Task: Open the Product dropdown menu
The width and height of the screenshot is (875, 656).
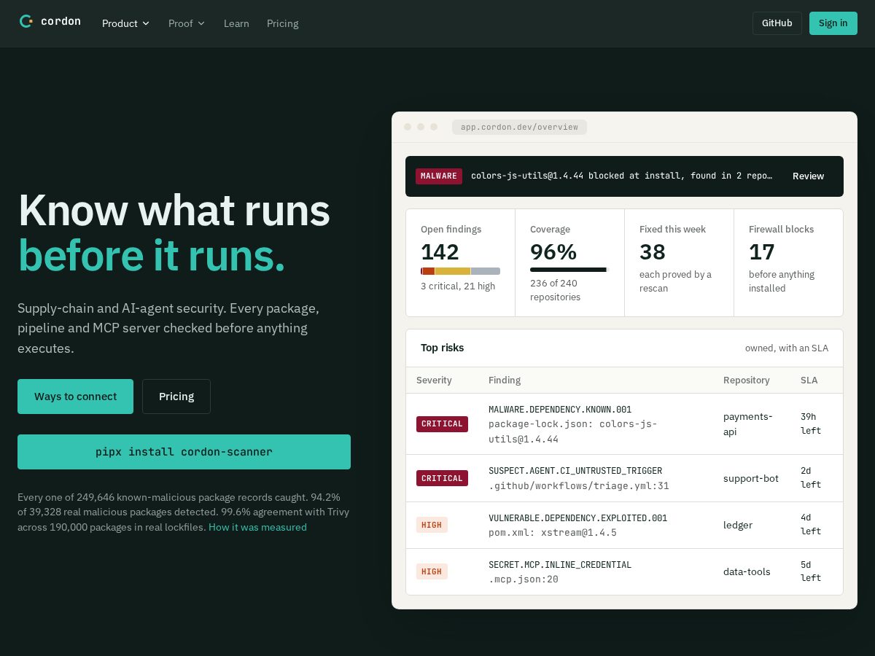Action: [125, 23]
